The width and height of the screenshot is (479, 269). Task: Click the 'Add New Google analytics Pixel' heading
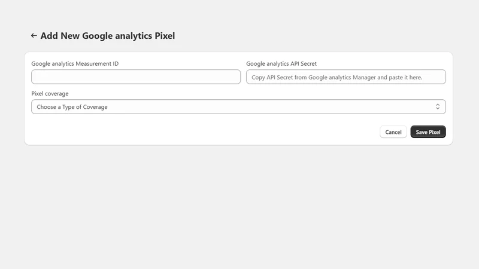[108, 36]
